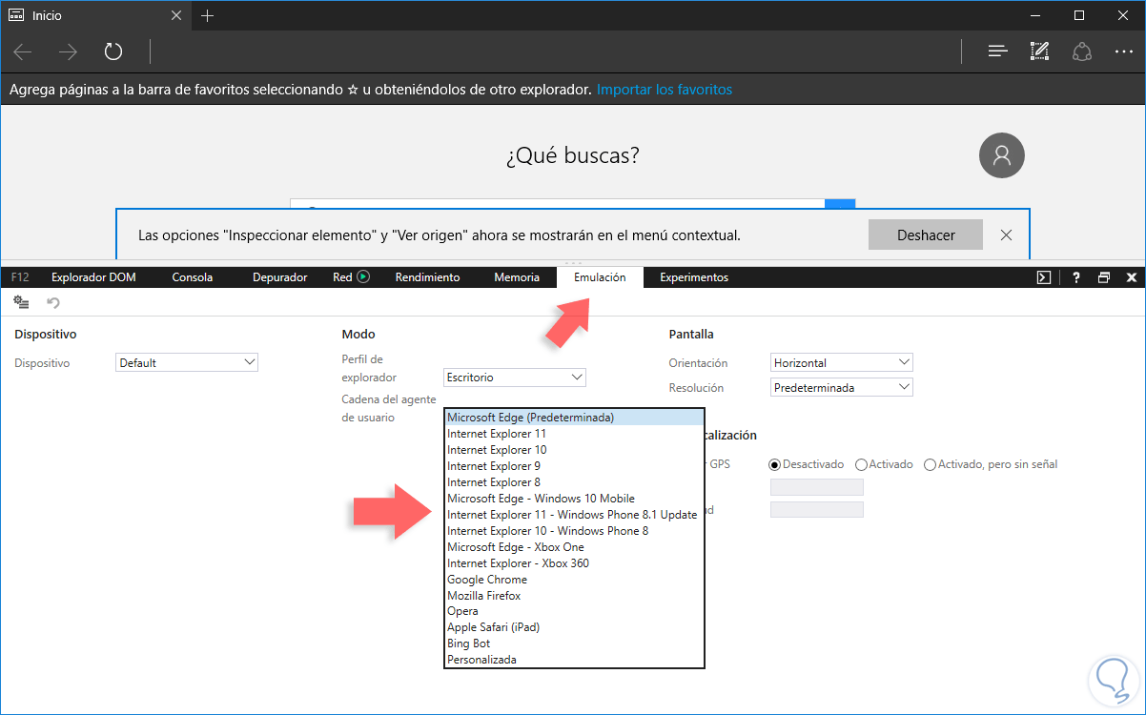The height and width of the screenshot is (715, 1146).
Task: Undock the developer tools panel
Action: tap(1104, 277)
